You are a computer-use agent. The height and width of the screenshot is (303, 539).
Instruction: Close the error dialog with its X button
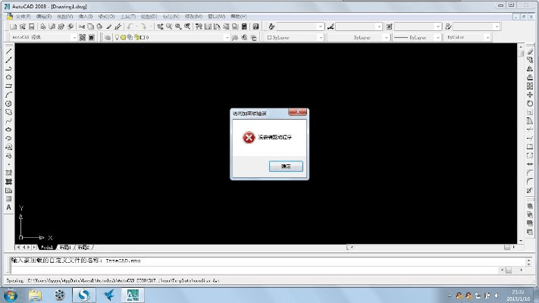pos(300,112)
